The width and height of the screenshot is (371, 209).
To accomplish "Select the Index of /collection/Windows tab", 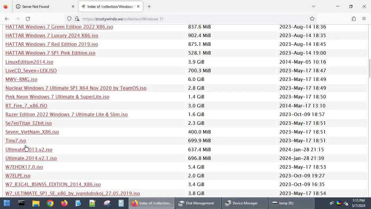I will (x=111, y=6).
